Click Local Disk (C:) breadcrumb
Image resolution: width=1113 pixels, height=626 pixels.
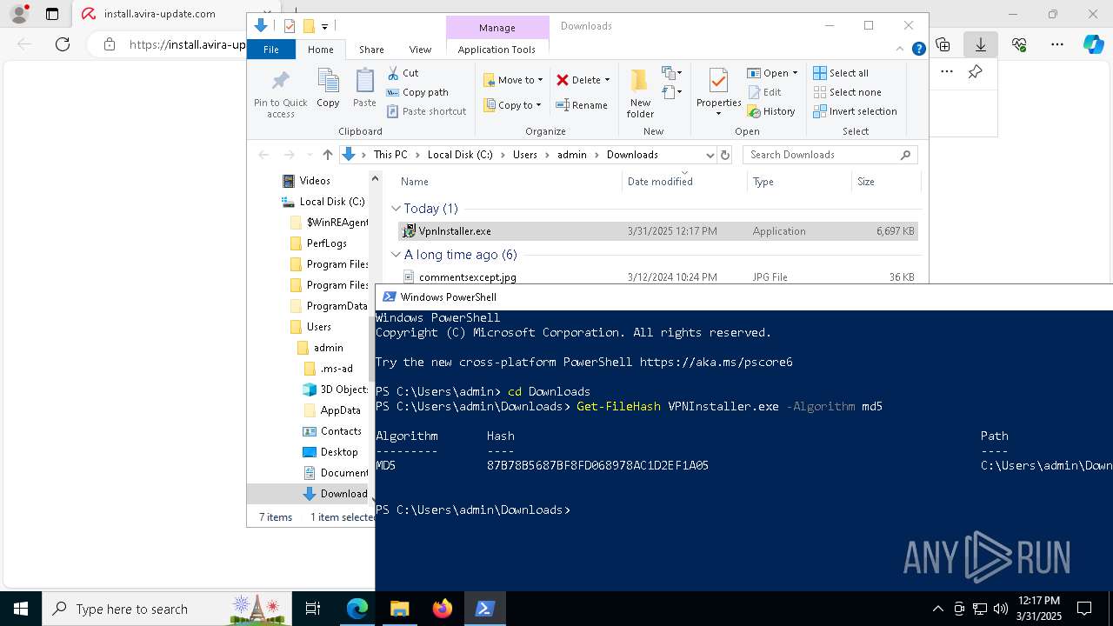click(460, 155)
